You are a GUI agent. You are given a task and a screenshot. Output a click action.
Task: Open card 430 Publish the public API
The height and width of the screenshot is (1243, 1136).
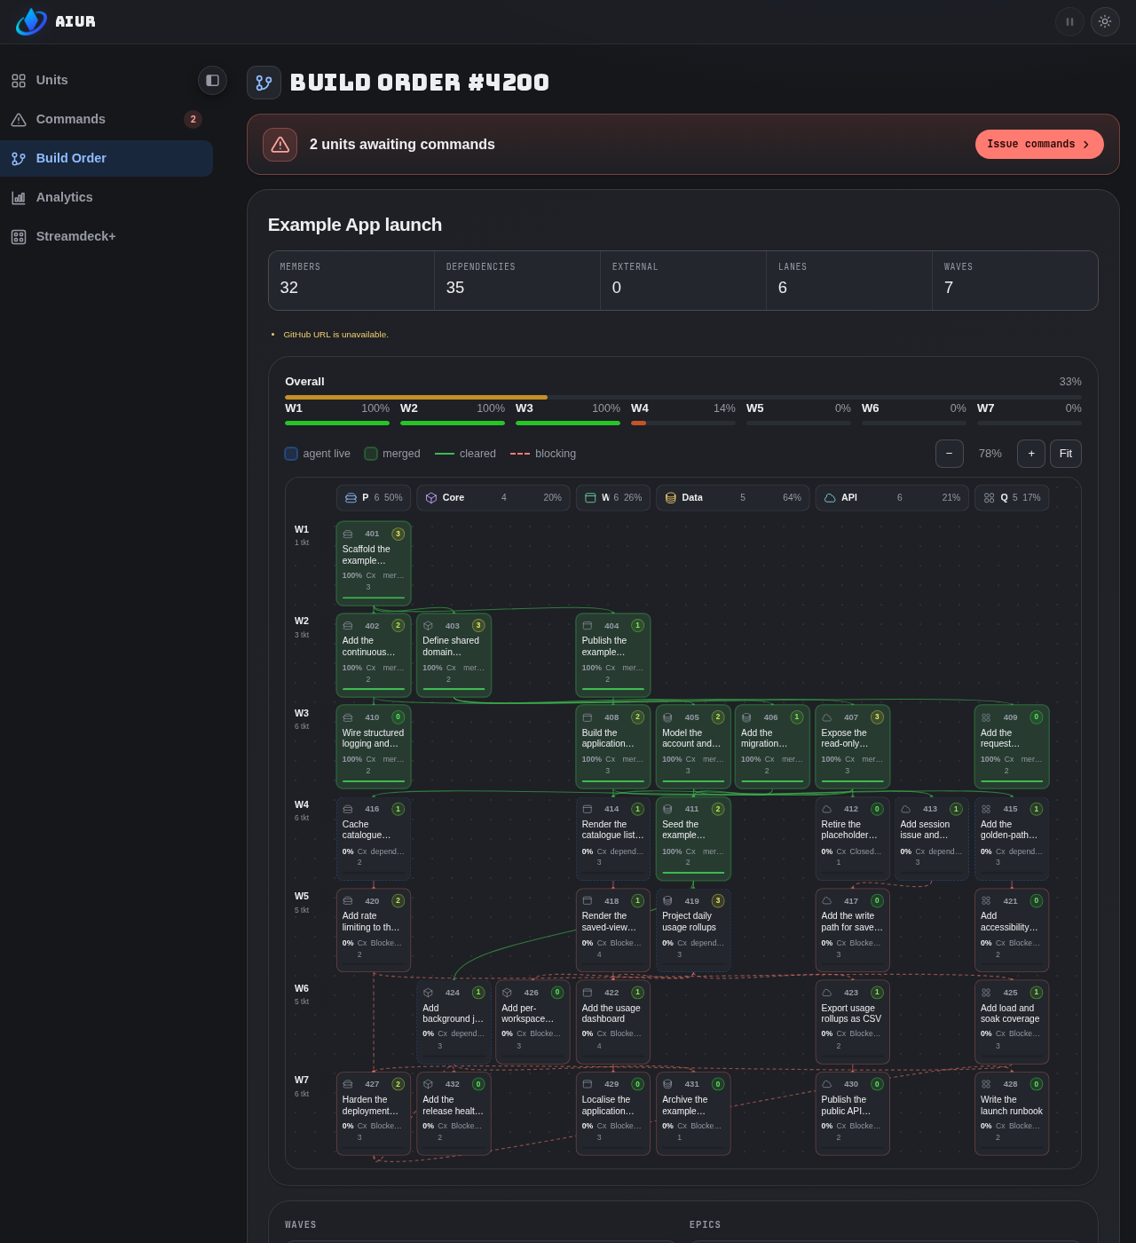point(853,1113)
